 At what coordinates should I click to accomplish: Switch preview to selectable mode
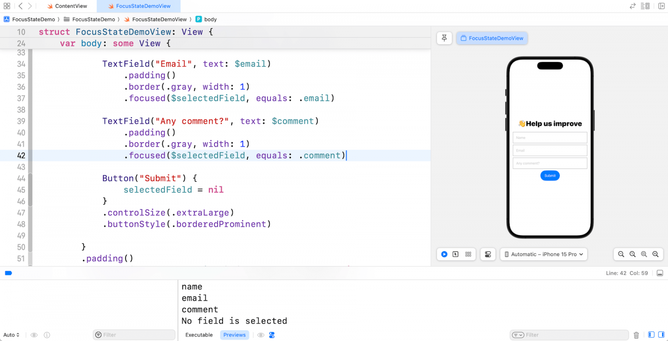tap(456, 254)
